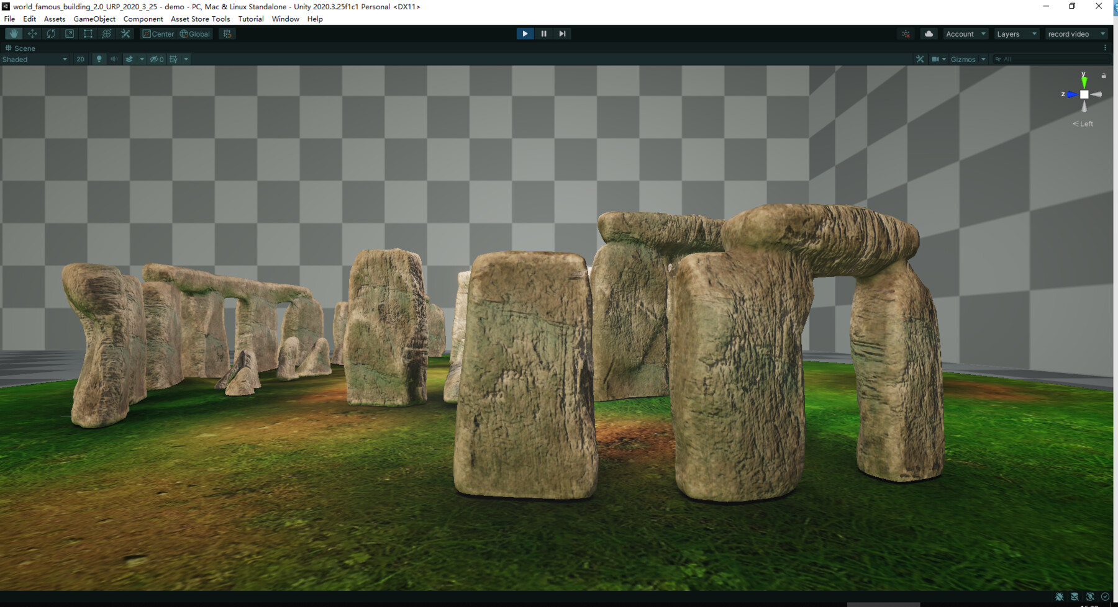Click the Global pivot orientation button
1118x607 pixels.
194,34
